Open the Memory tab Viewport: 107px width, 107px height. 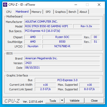[x=36, y=12]
